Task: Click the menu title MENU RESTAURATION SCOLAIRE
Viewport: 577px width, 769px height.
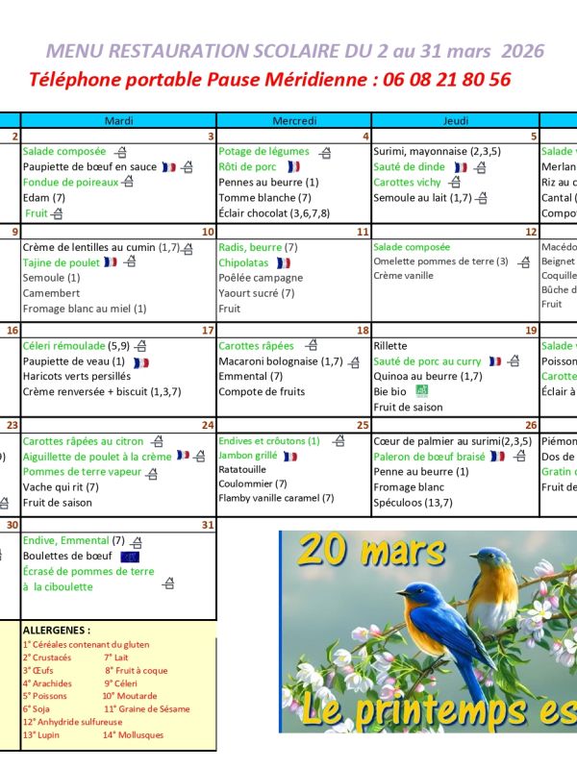Action: click(193, 51)
